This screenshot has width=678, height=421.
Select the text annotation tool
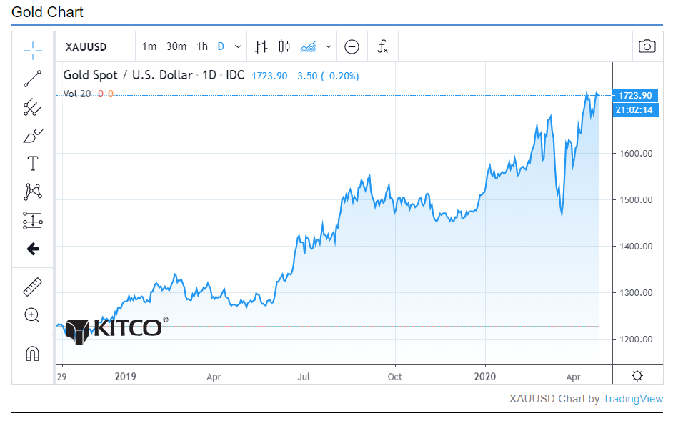pos(33,164)
